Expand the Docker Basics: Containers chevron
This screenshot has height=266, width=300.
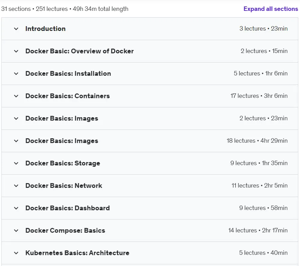16,96
